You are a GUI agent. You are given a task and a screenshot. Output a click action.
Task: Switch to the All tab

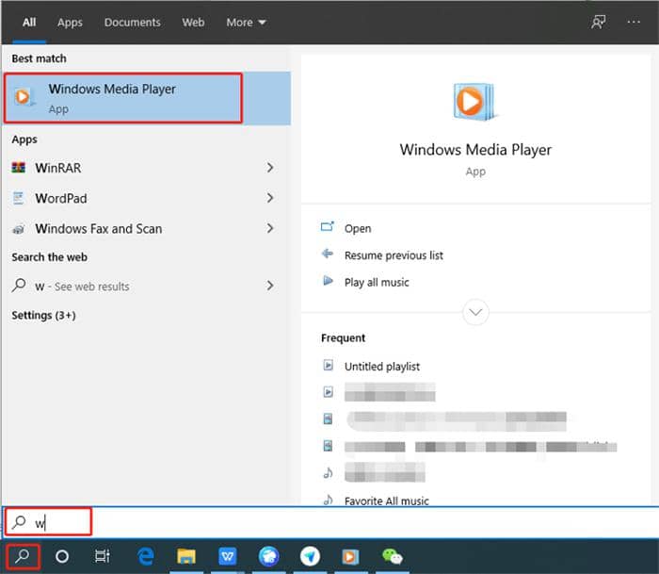click(x=29, y=23)
